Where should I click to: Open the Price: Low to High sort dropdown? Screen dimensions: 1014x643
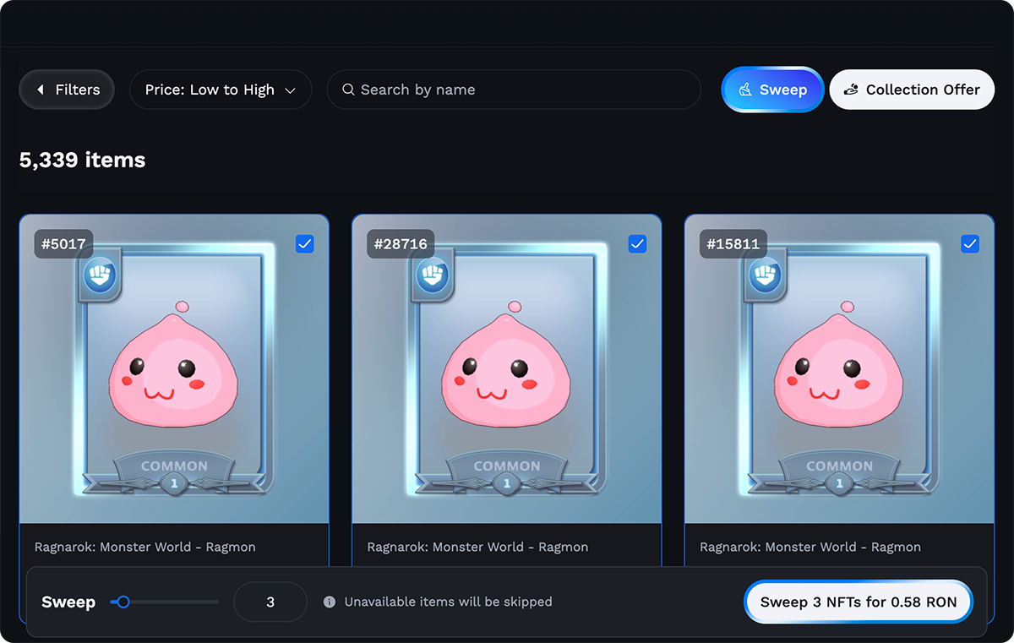[220, 90]
